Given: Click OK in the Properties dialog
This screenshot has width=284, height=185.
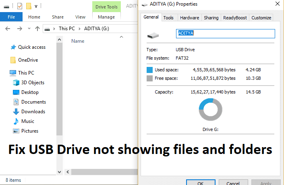Looking at the screenshot, I should tap(201, 182).
